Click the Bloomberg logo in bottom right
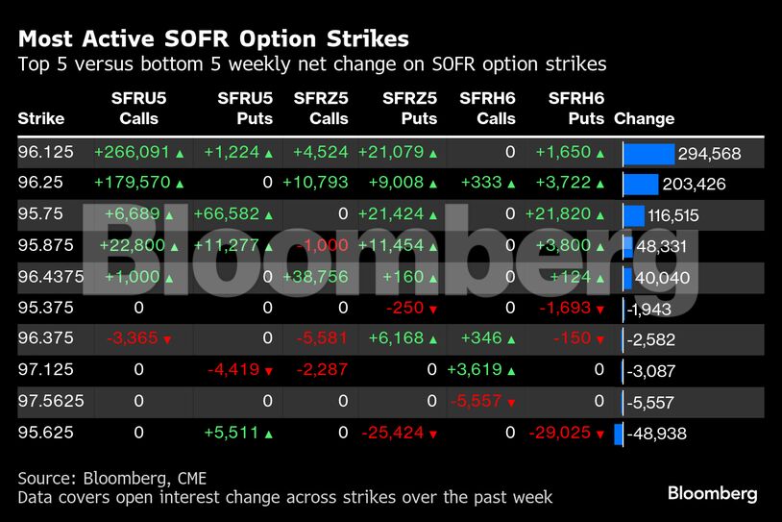 [713, 494]
